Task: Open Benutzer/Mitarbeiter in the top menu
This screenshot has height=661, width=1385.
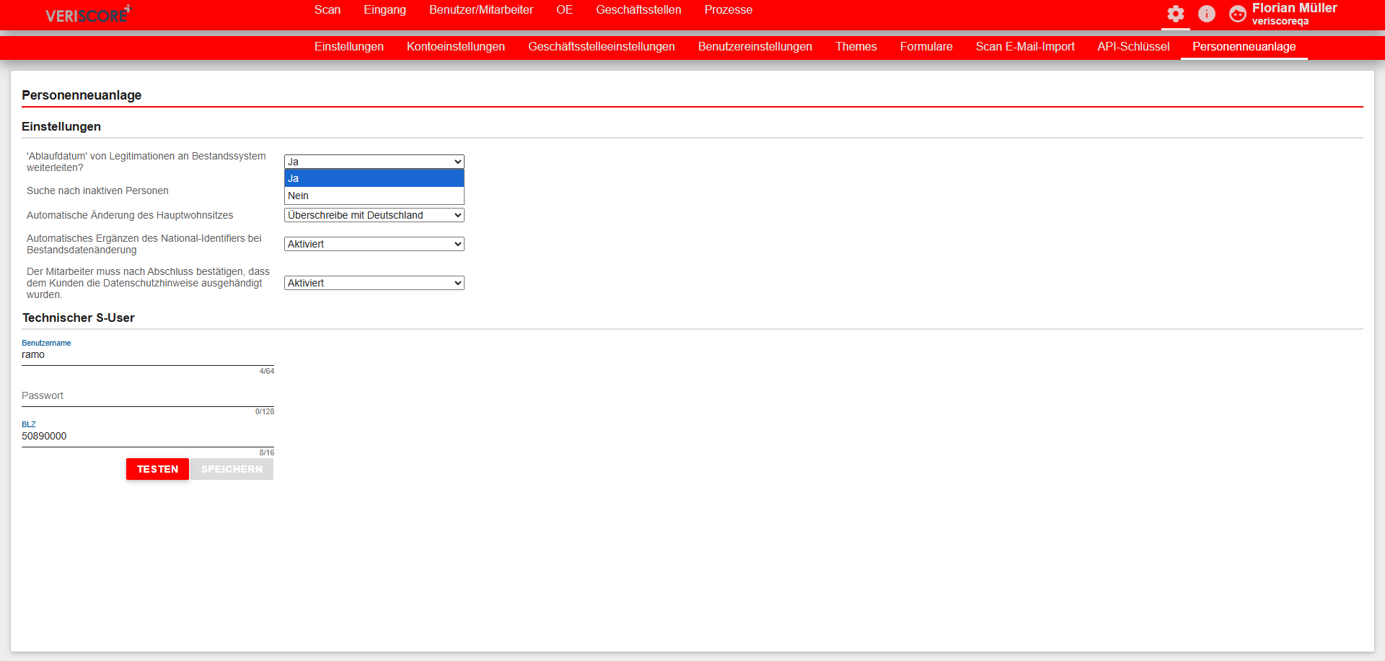Action: click(481, 10)
